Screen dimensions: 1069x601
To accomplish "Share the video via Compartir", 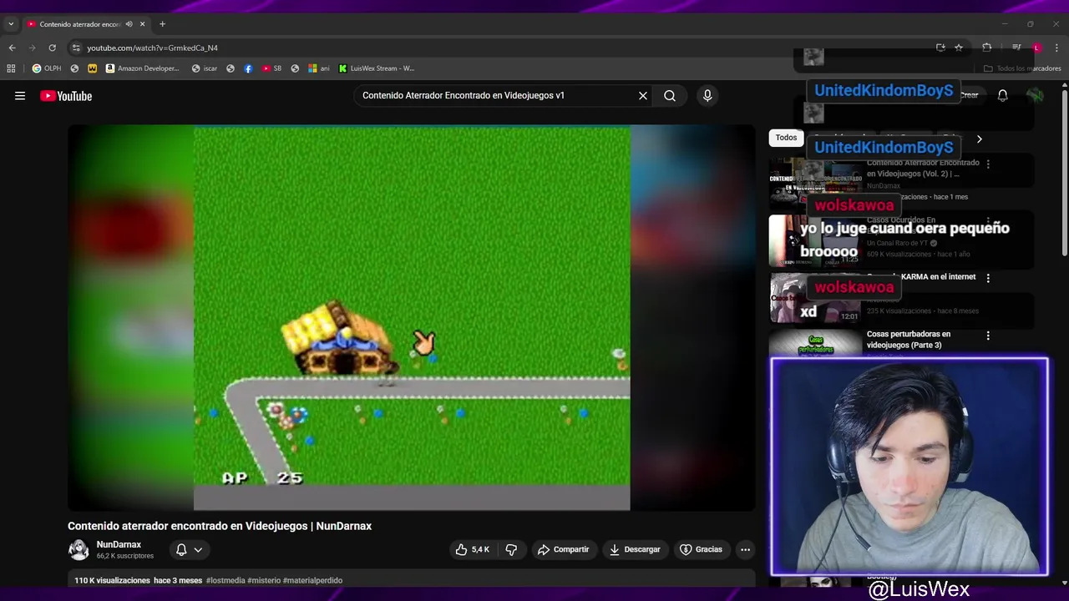I will (563, 549).
